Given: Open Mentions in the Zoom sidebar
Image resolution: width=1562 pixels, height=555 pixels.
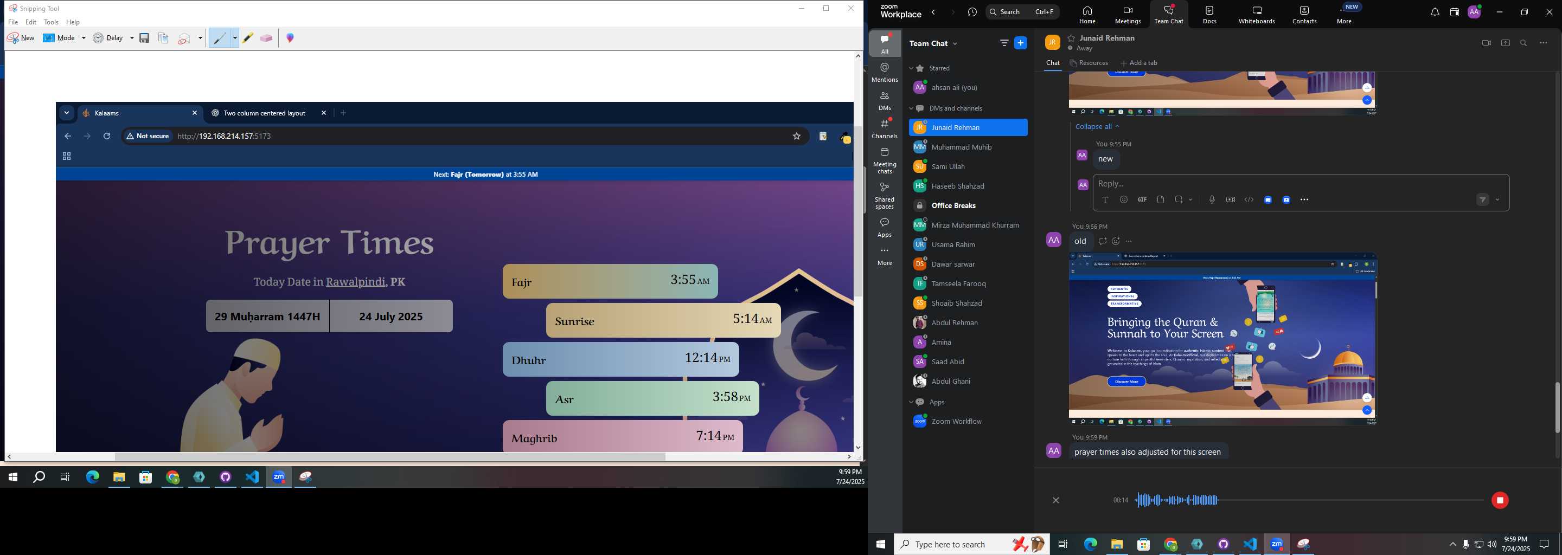Looking at the screenshot, I should coord(885,72).
